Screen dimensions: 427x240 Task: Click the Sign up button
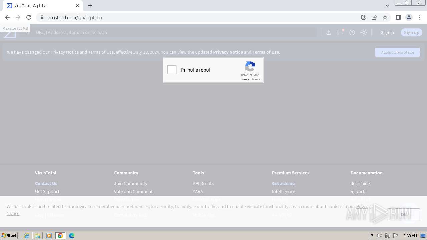pos(411,32)
